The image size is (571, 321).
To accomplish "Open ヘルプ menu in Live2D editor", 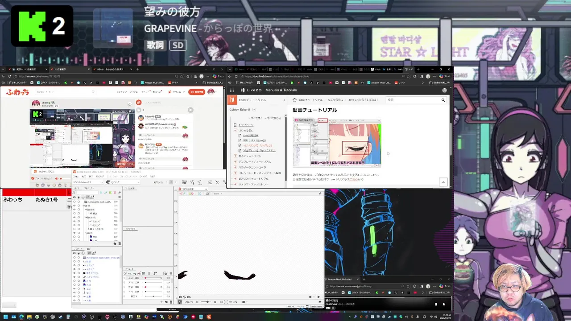I will pyautogui.click(x=153, y=177).
